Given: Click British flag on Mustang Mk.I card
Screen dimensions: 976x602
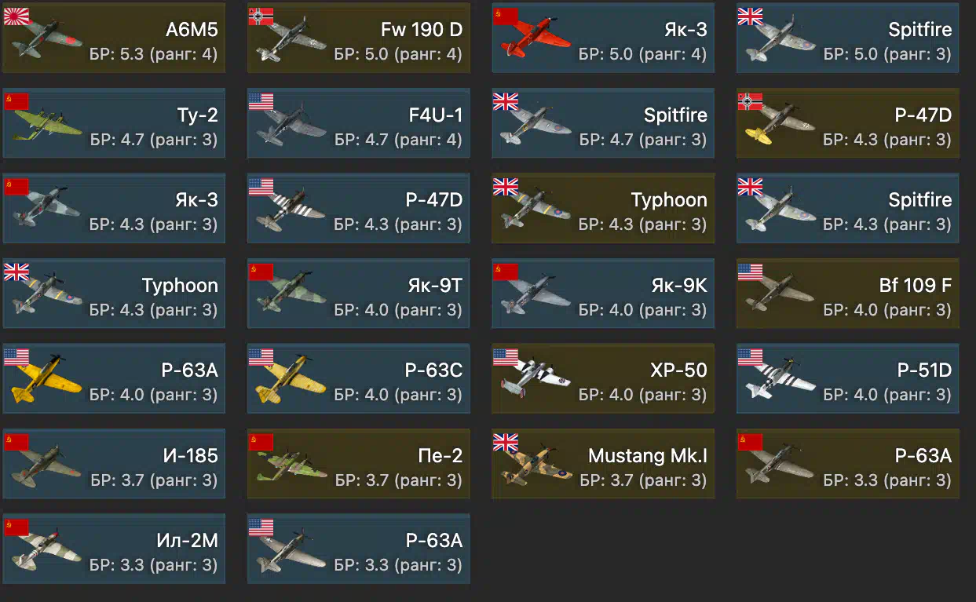Looking at the screenshot, I should click(x=506, y=441).
